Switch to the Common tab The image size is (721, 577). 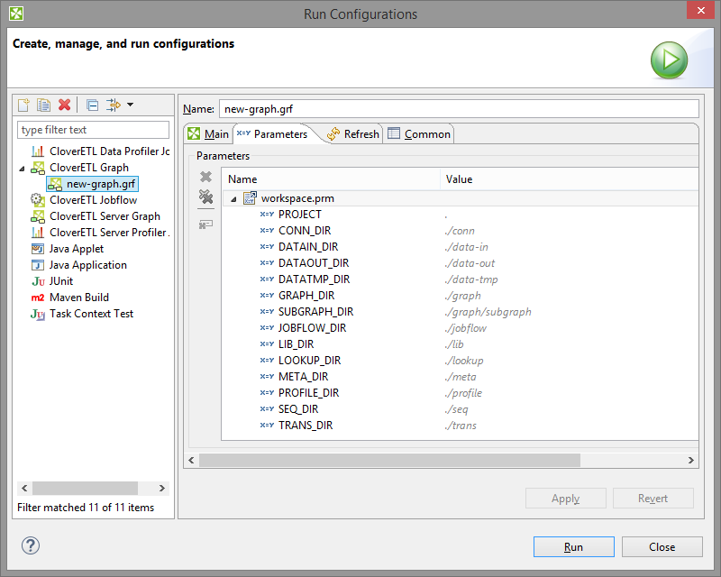click(x=419, y=134)
